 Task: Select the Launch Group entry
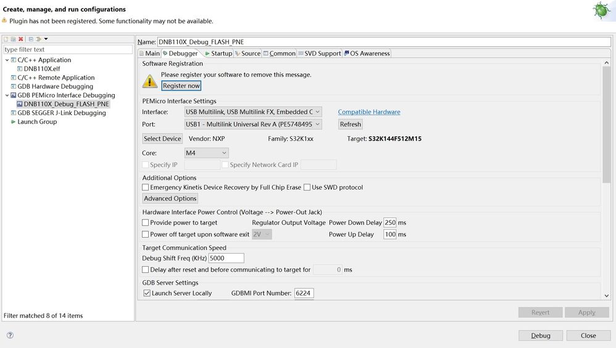[x=37, y=121]
